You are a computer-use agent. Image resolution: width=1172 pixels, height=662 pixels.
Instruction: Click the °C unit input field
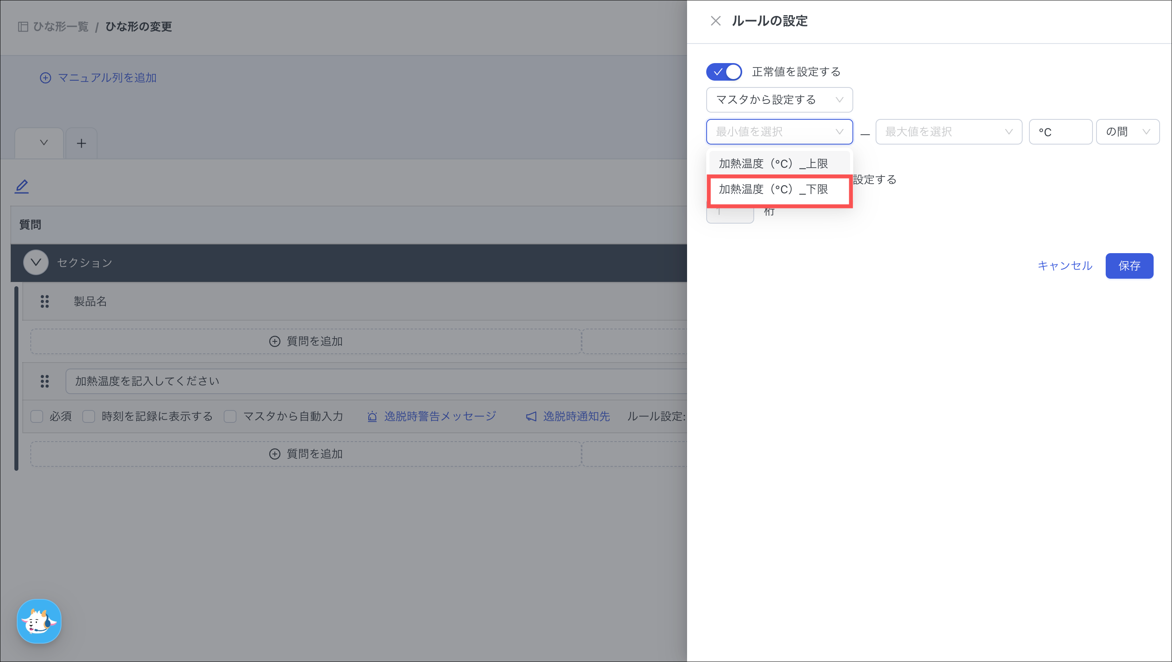tap(1060, 132)
